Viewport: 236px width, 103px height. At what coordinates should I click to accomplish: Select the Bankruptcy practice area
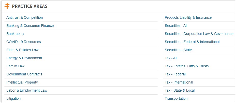click(x=15, y=34)
